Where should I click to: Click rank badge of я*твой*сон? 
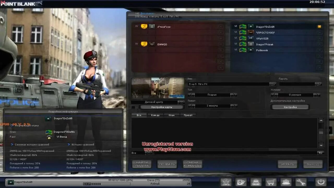point(152,26)
